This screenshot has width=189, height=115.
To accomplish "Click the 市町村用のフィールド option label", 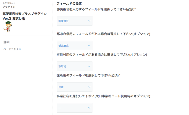I will click(x=102, y=55).
